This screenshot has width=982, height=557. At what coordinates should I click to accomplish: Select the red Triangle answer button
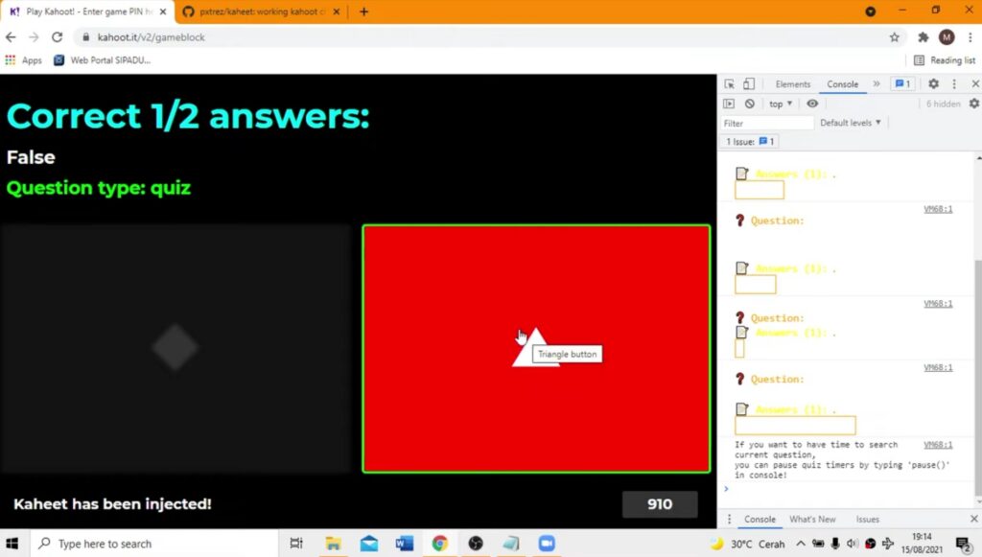point(536,349)
